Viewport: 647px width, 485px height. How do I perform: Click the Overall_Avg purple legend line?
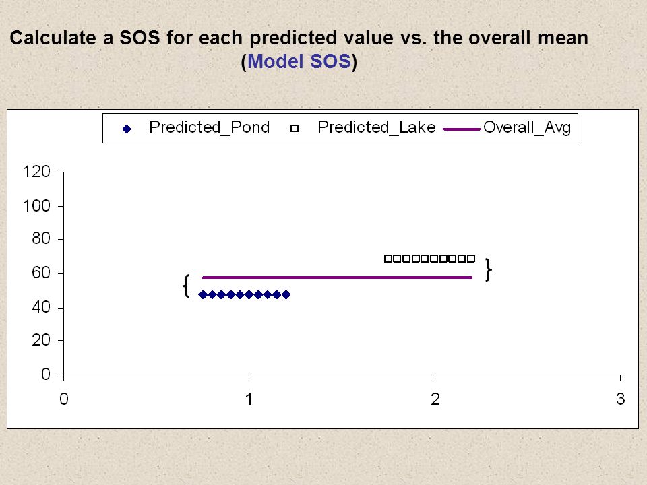(x=461, y=129)
